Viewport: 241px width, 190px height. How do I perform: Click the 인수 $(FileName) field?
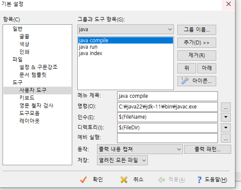pos(168,117)
